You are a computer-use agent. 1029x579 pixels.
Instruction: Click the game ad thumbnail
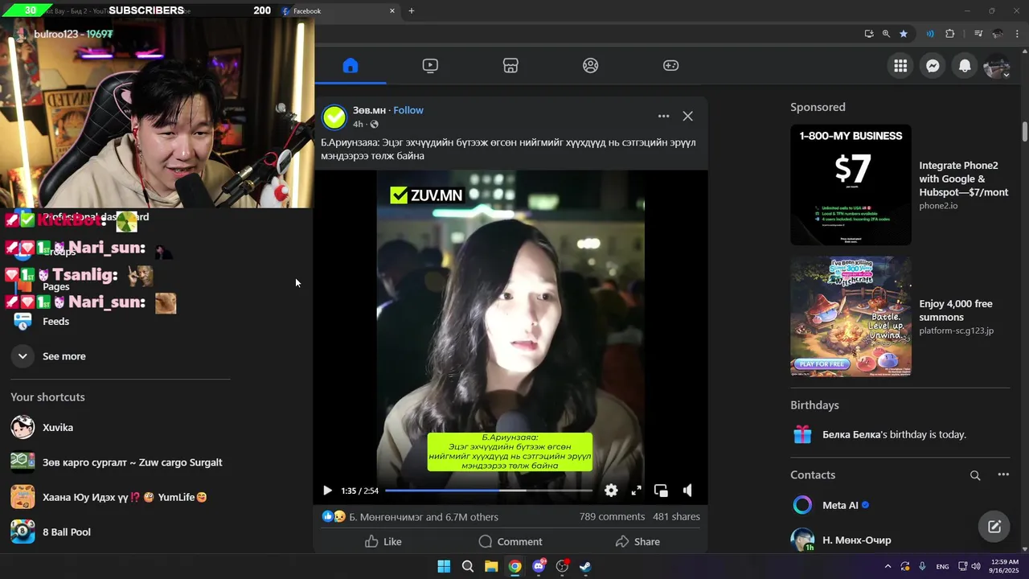(851, 317)
